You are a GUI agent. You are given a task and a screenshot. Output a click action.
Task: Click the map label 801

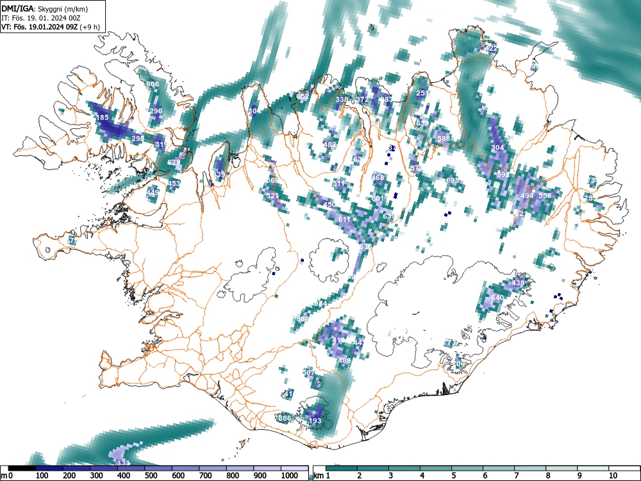coord(378,198)
